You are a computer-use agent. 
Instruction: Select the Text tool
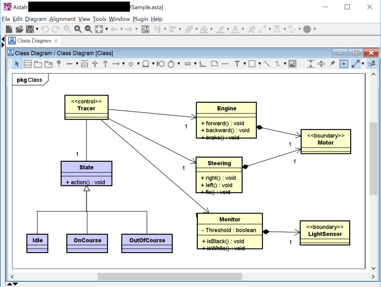click(x=237, y=64)
